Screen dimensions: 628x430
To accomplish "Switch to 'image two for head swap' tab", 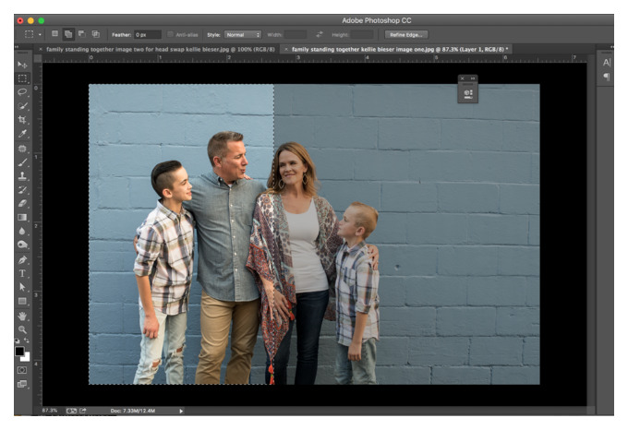I will pyautogui.click(x=161, y=49).
